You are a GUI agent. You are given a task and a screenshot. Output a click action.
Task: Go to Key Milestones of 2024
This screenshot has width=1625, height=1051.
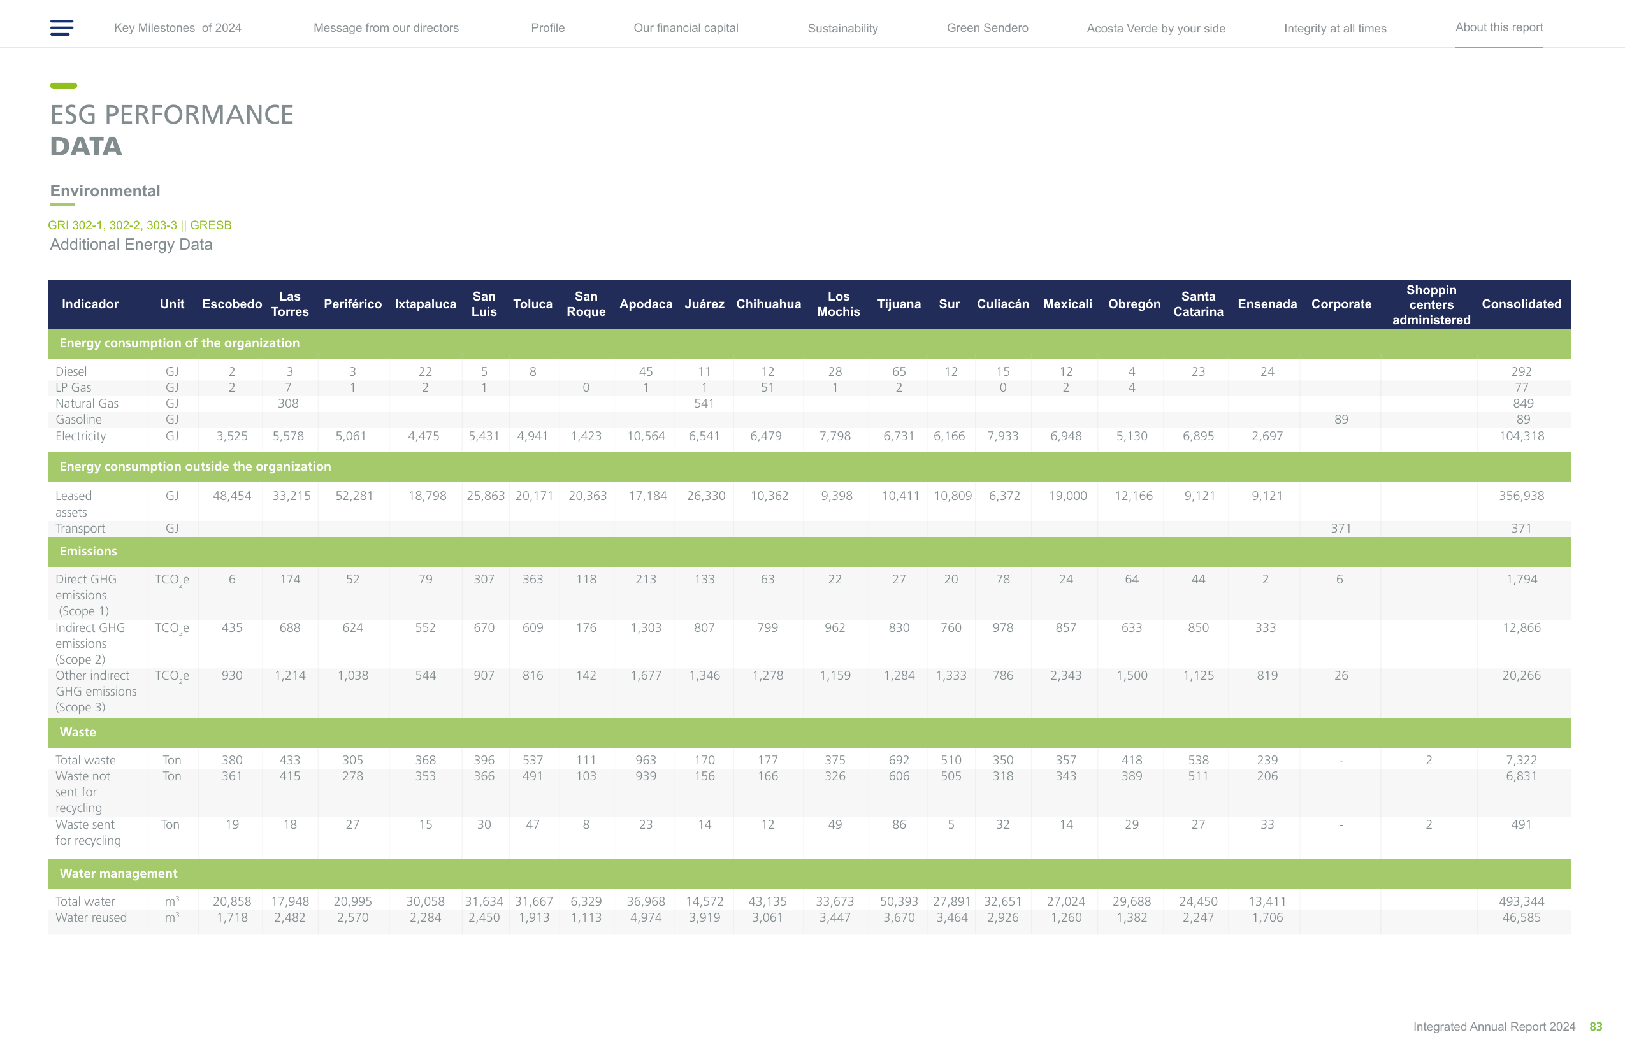point(178,28)
